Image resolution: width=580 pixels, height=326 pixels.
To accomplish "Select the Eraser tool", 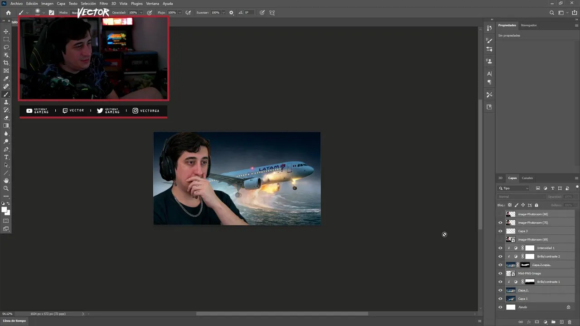I will coord(6,118).
